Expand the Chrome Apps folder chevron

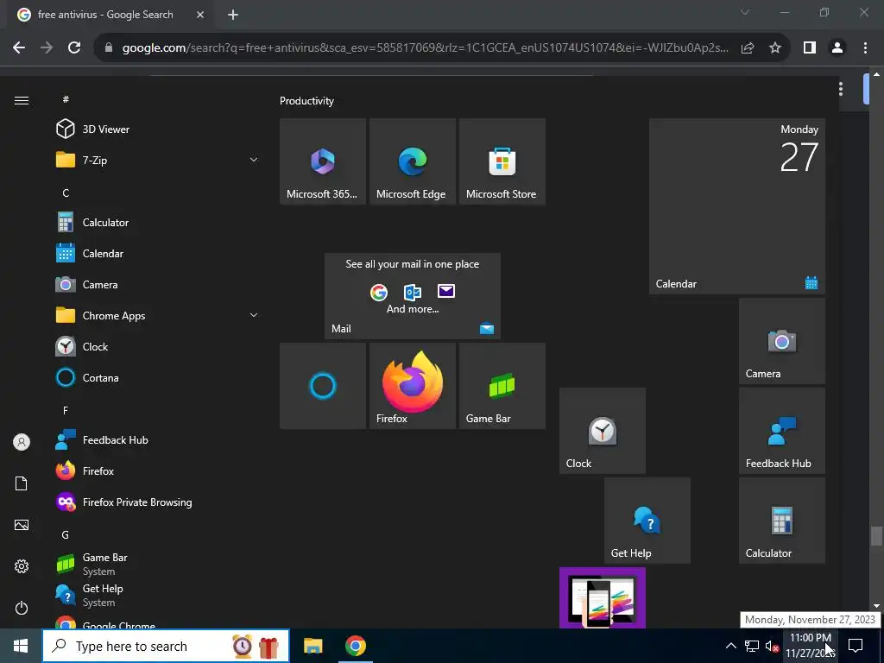coord(254,315)
